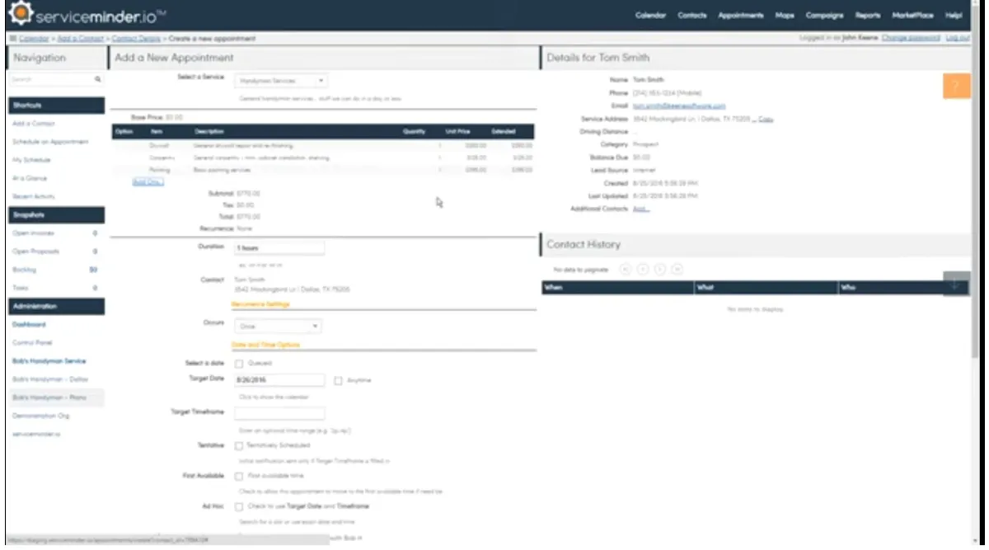Click the sort arrow on the Contact History table
The height and width of the screenshot is (550, 989).
(954, 284)
